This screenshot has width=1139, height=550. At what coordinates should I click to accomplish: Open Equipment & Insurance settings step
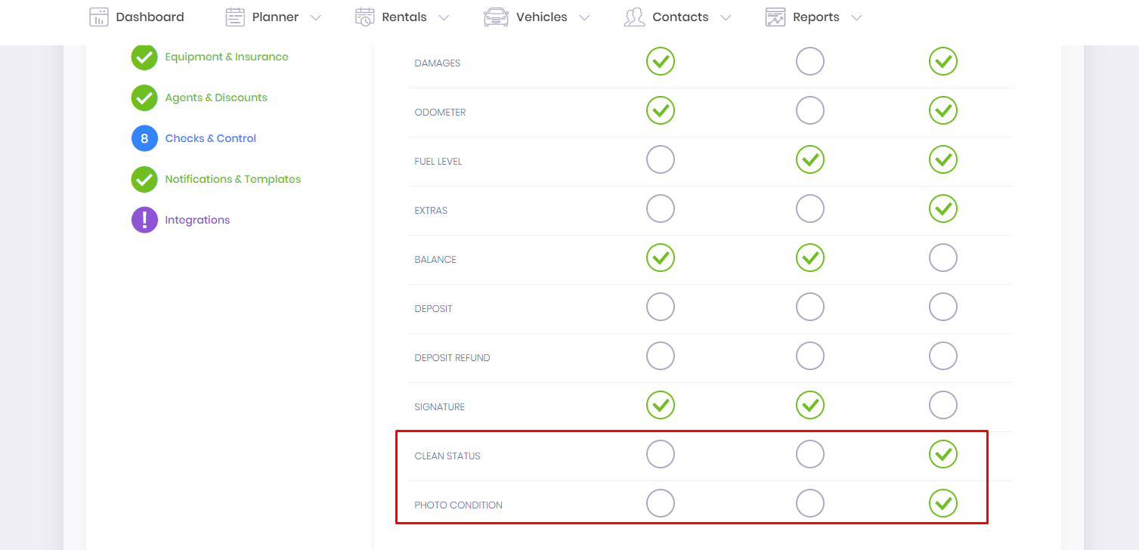pyautogui.click(x=227, y=57)
